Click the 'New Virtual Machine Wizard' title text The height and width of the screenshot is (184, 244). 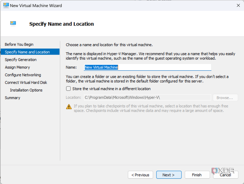pos(36,6)
